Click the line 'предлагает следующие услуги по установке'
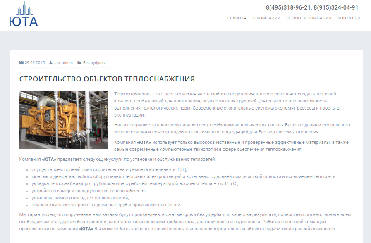This screenshot has height=243, width=371. click(x=136, y=160)
